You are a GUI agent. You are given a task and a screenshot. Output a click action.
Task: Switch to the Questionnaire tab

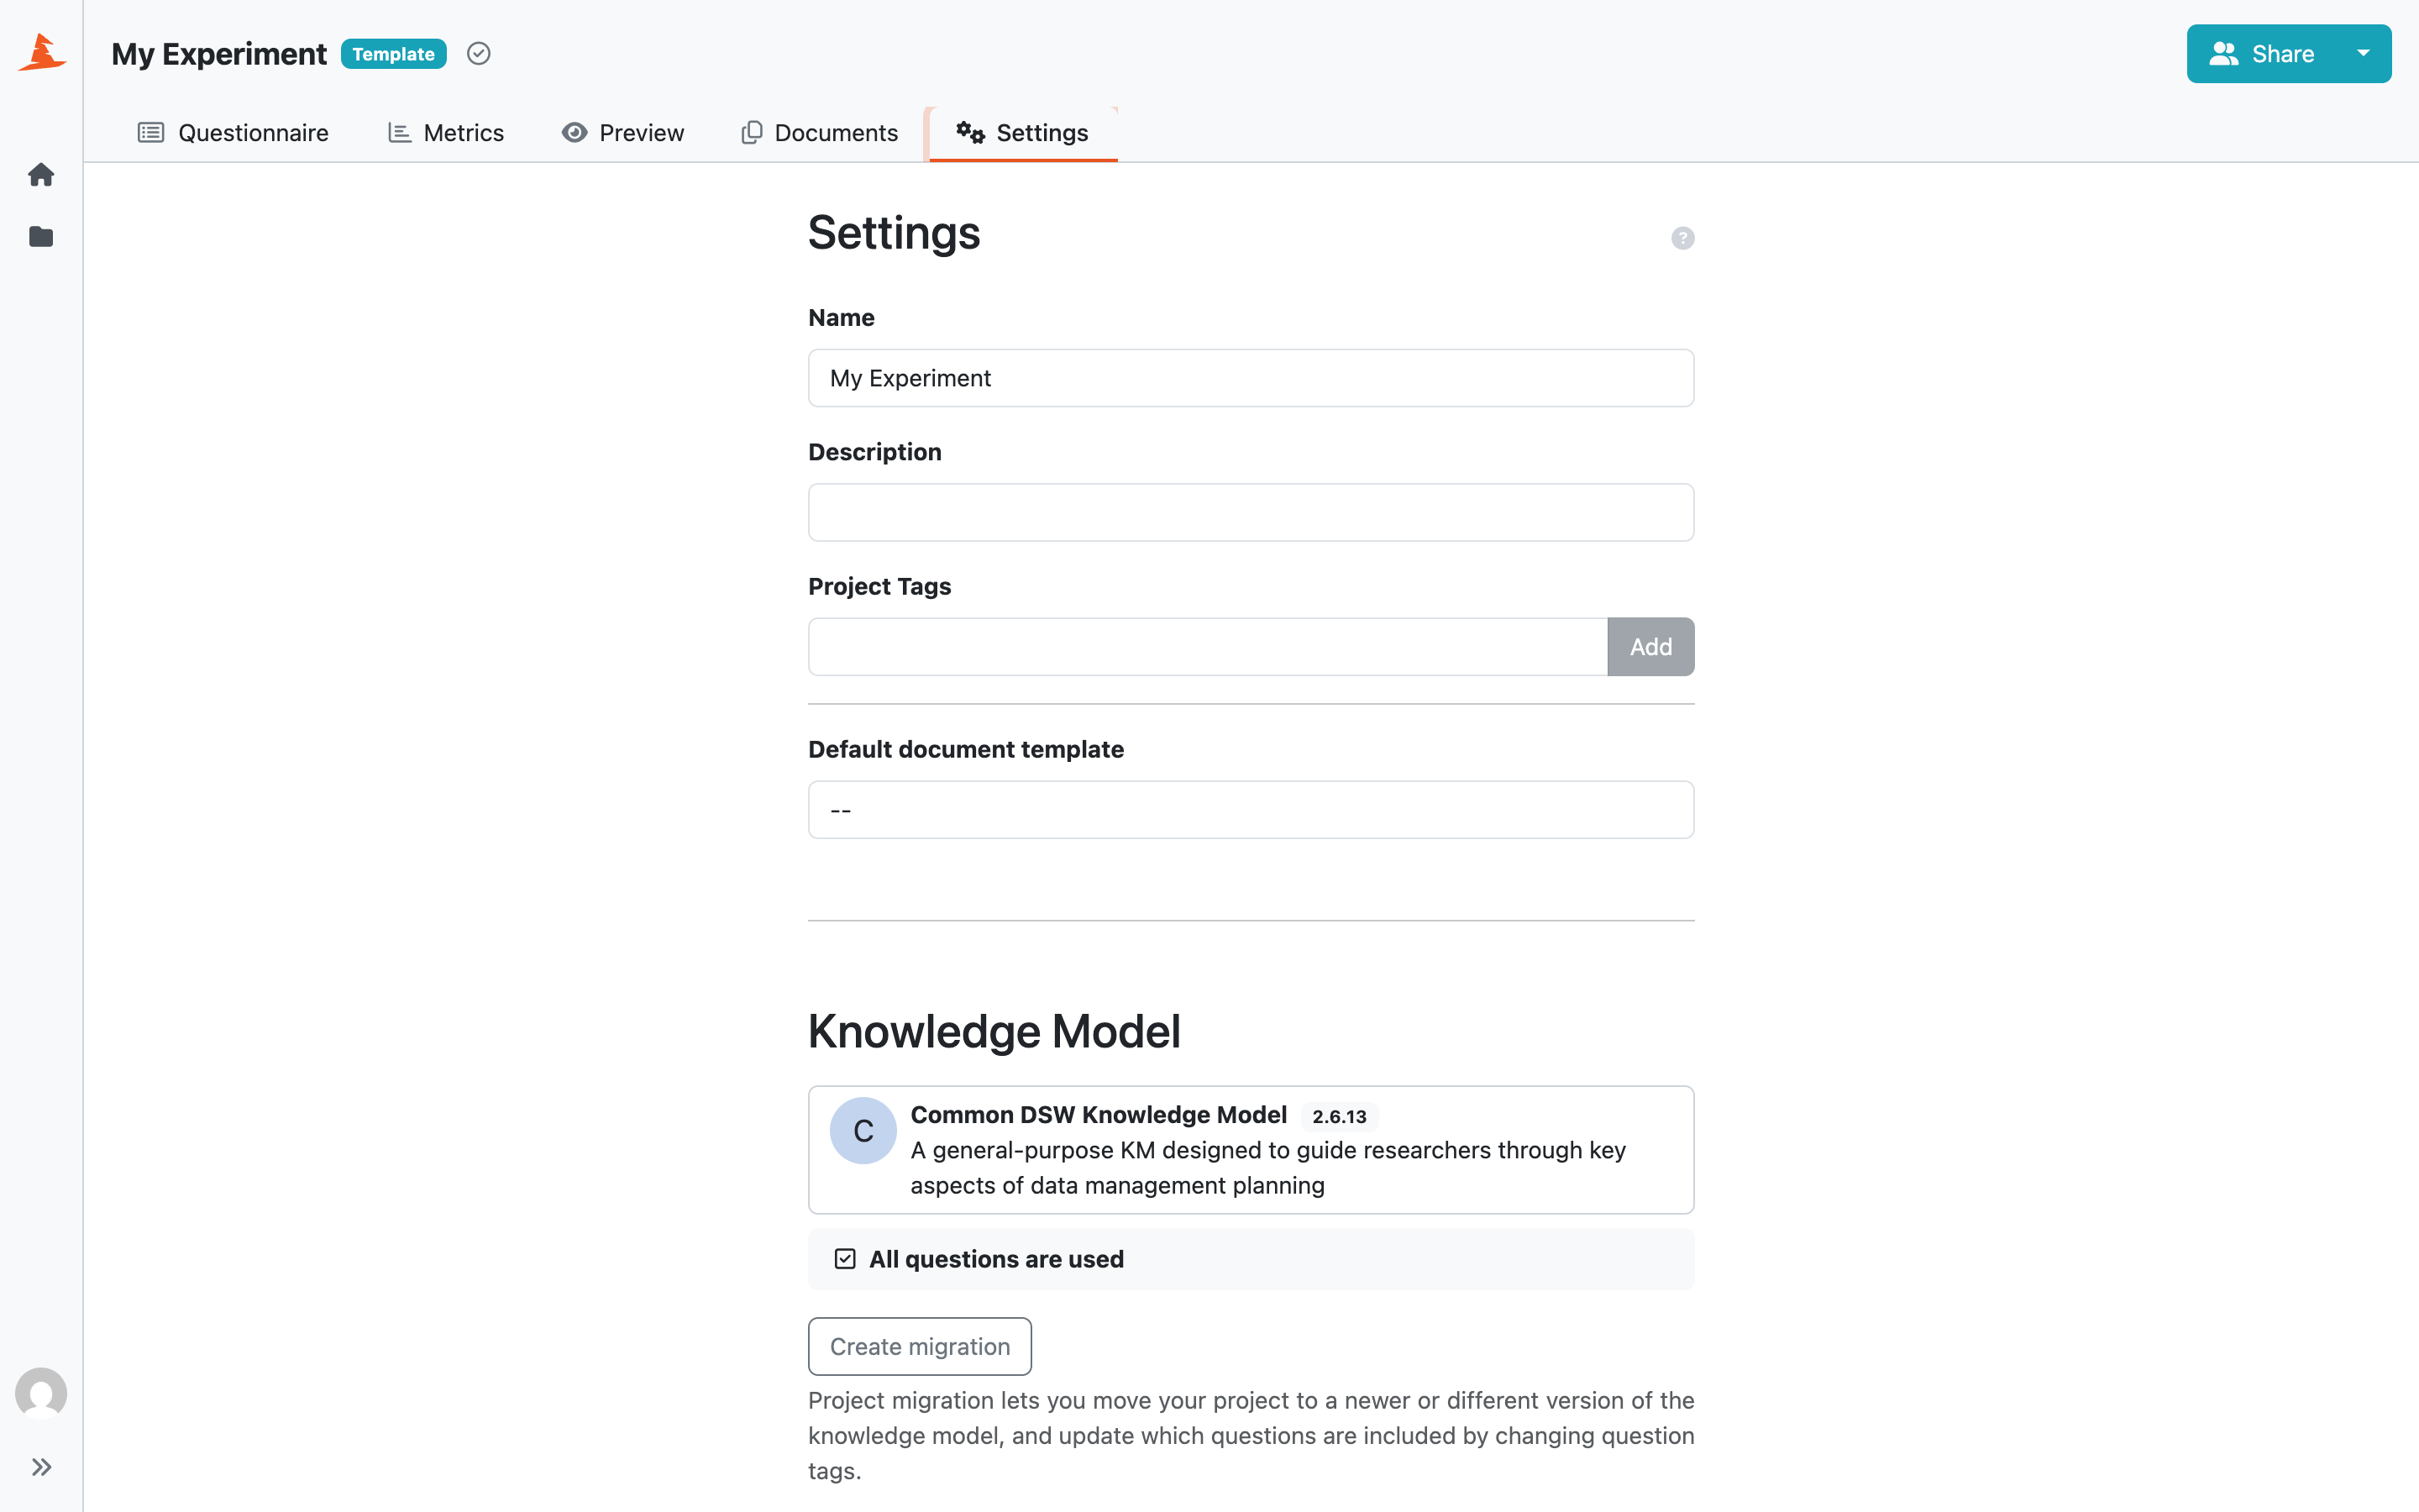(233, 133)
